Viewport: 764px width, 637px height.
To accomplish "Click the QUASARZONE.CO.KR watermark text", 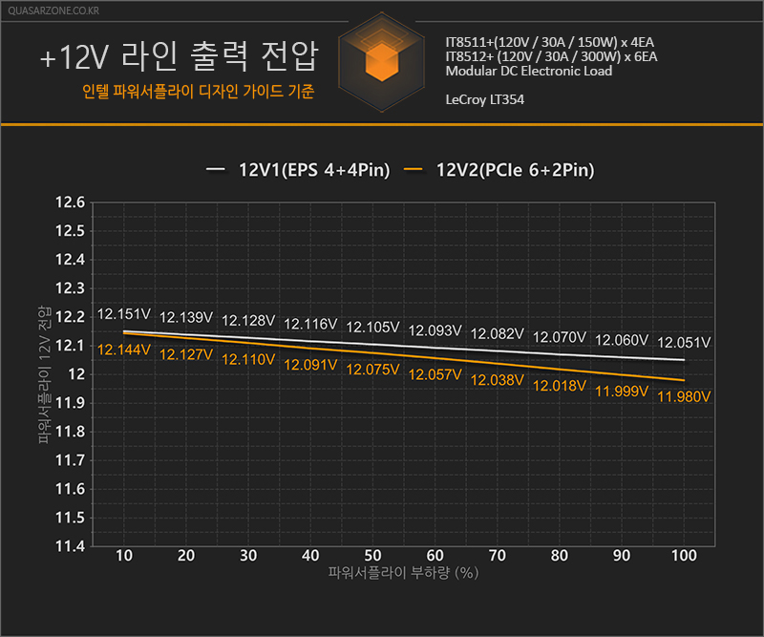I will coord(53,11).
